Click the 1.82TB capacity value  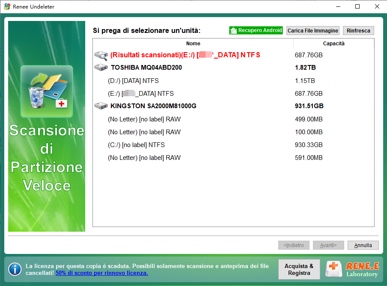(305, 67)
